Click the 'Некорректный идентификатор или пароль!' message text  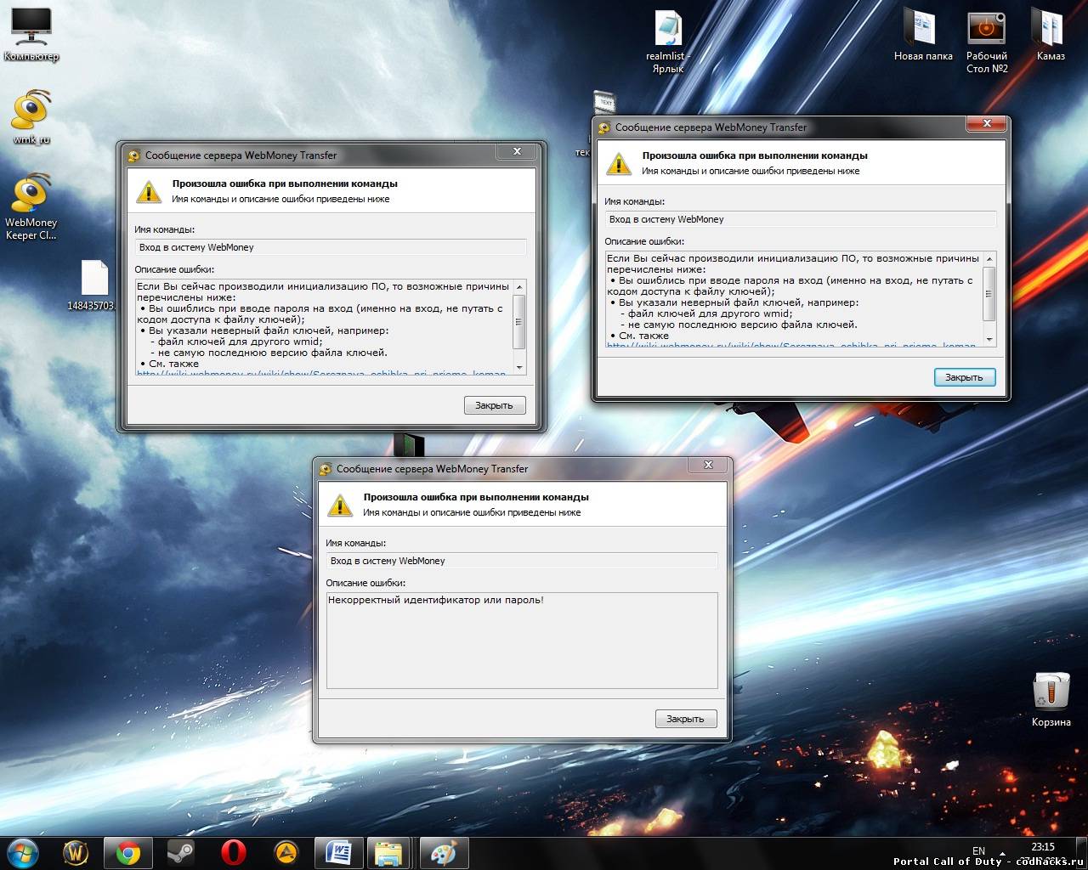click(x=436, y=600)
